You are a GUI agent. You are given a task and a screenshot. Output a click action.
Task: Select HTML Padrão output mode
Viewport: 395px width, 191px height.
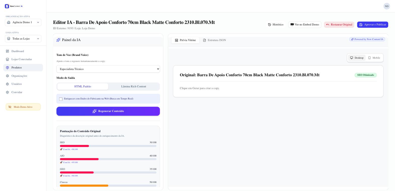point(83,87)
